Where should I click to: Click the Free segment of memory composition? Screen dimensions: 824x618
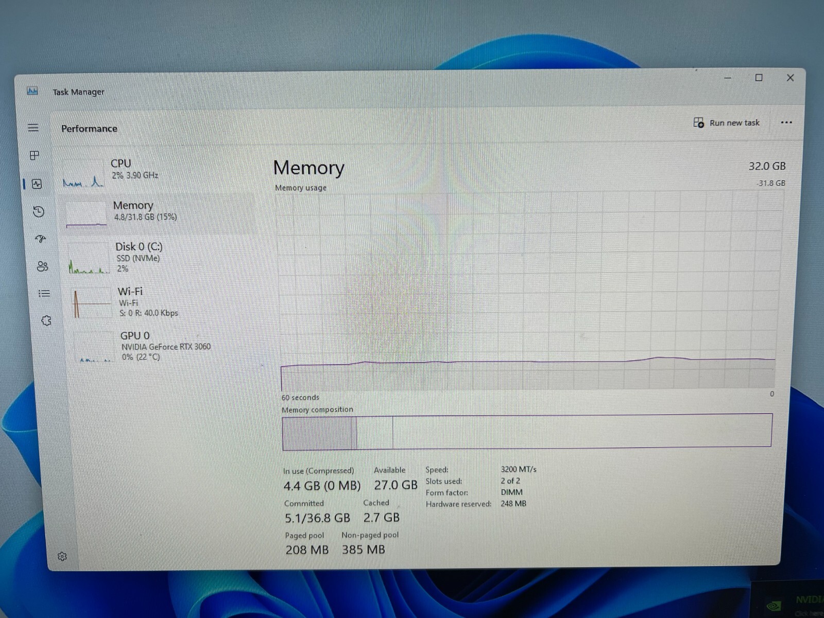pyautogui.click(x=582, y=431)
